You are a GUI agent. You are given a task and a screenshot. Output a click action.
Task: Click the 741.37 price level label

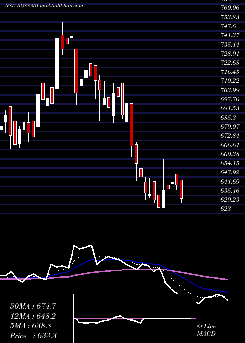230,35
